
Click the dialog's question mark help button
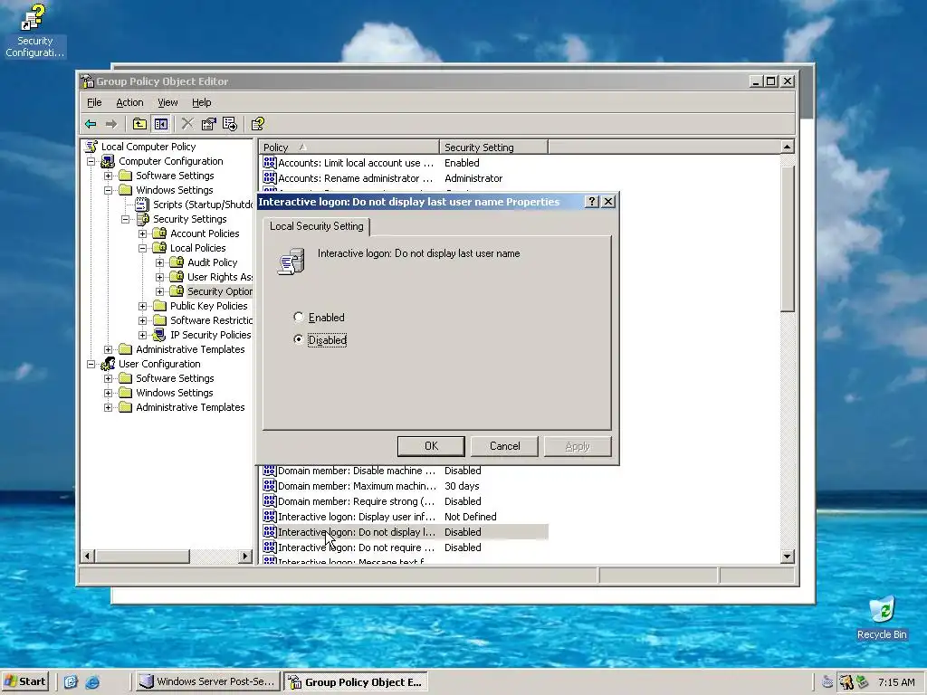click(x=591, y=202)
